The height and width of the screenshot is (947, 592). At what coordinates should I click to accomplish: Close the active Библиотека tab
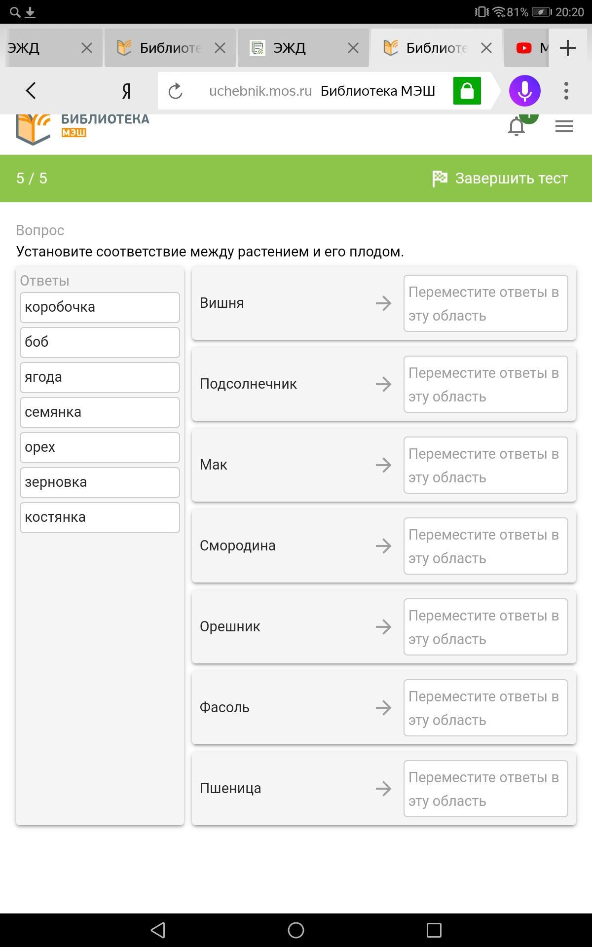click(x=486, y=48)
